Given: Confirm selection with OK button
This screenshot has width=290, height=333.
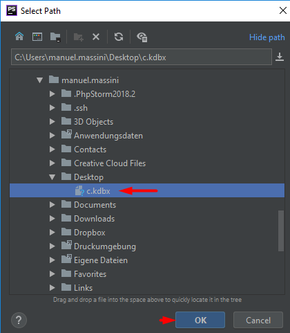Looking at the screenshot, I should tap(200, 320).
